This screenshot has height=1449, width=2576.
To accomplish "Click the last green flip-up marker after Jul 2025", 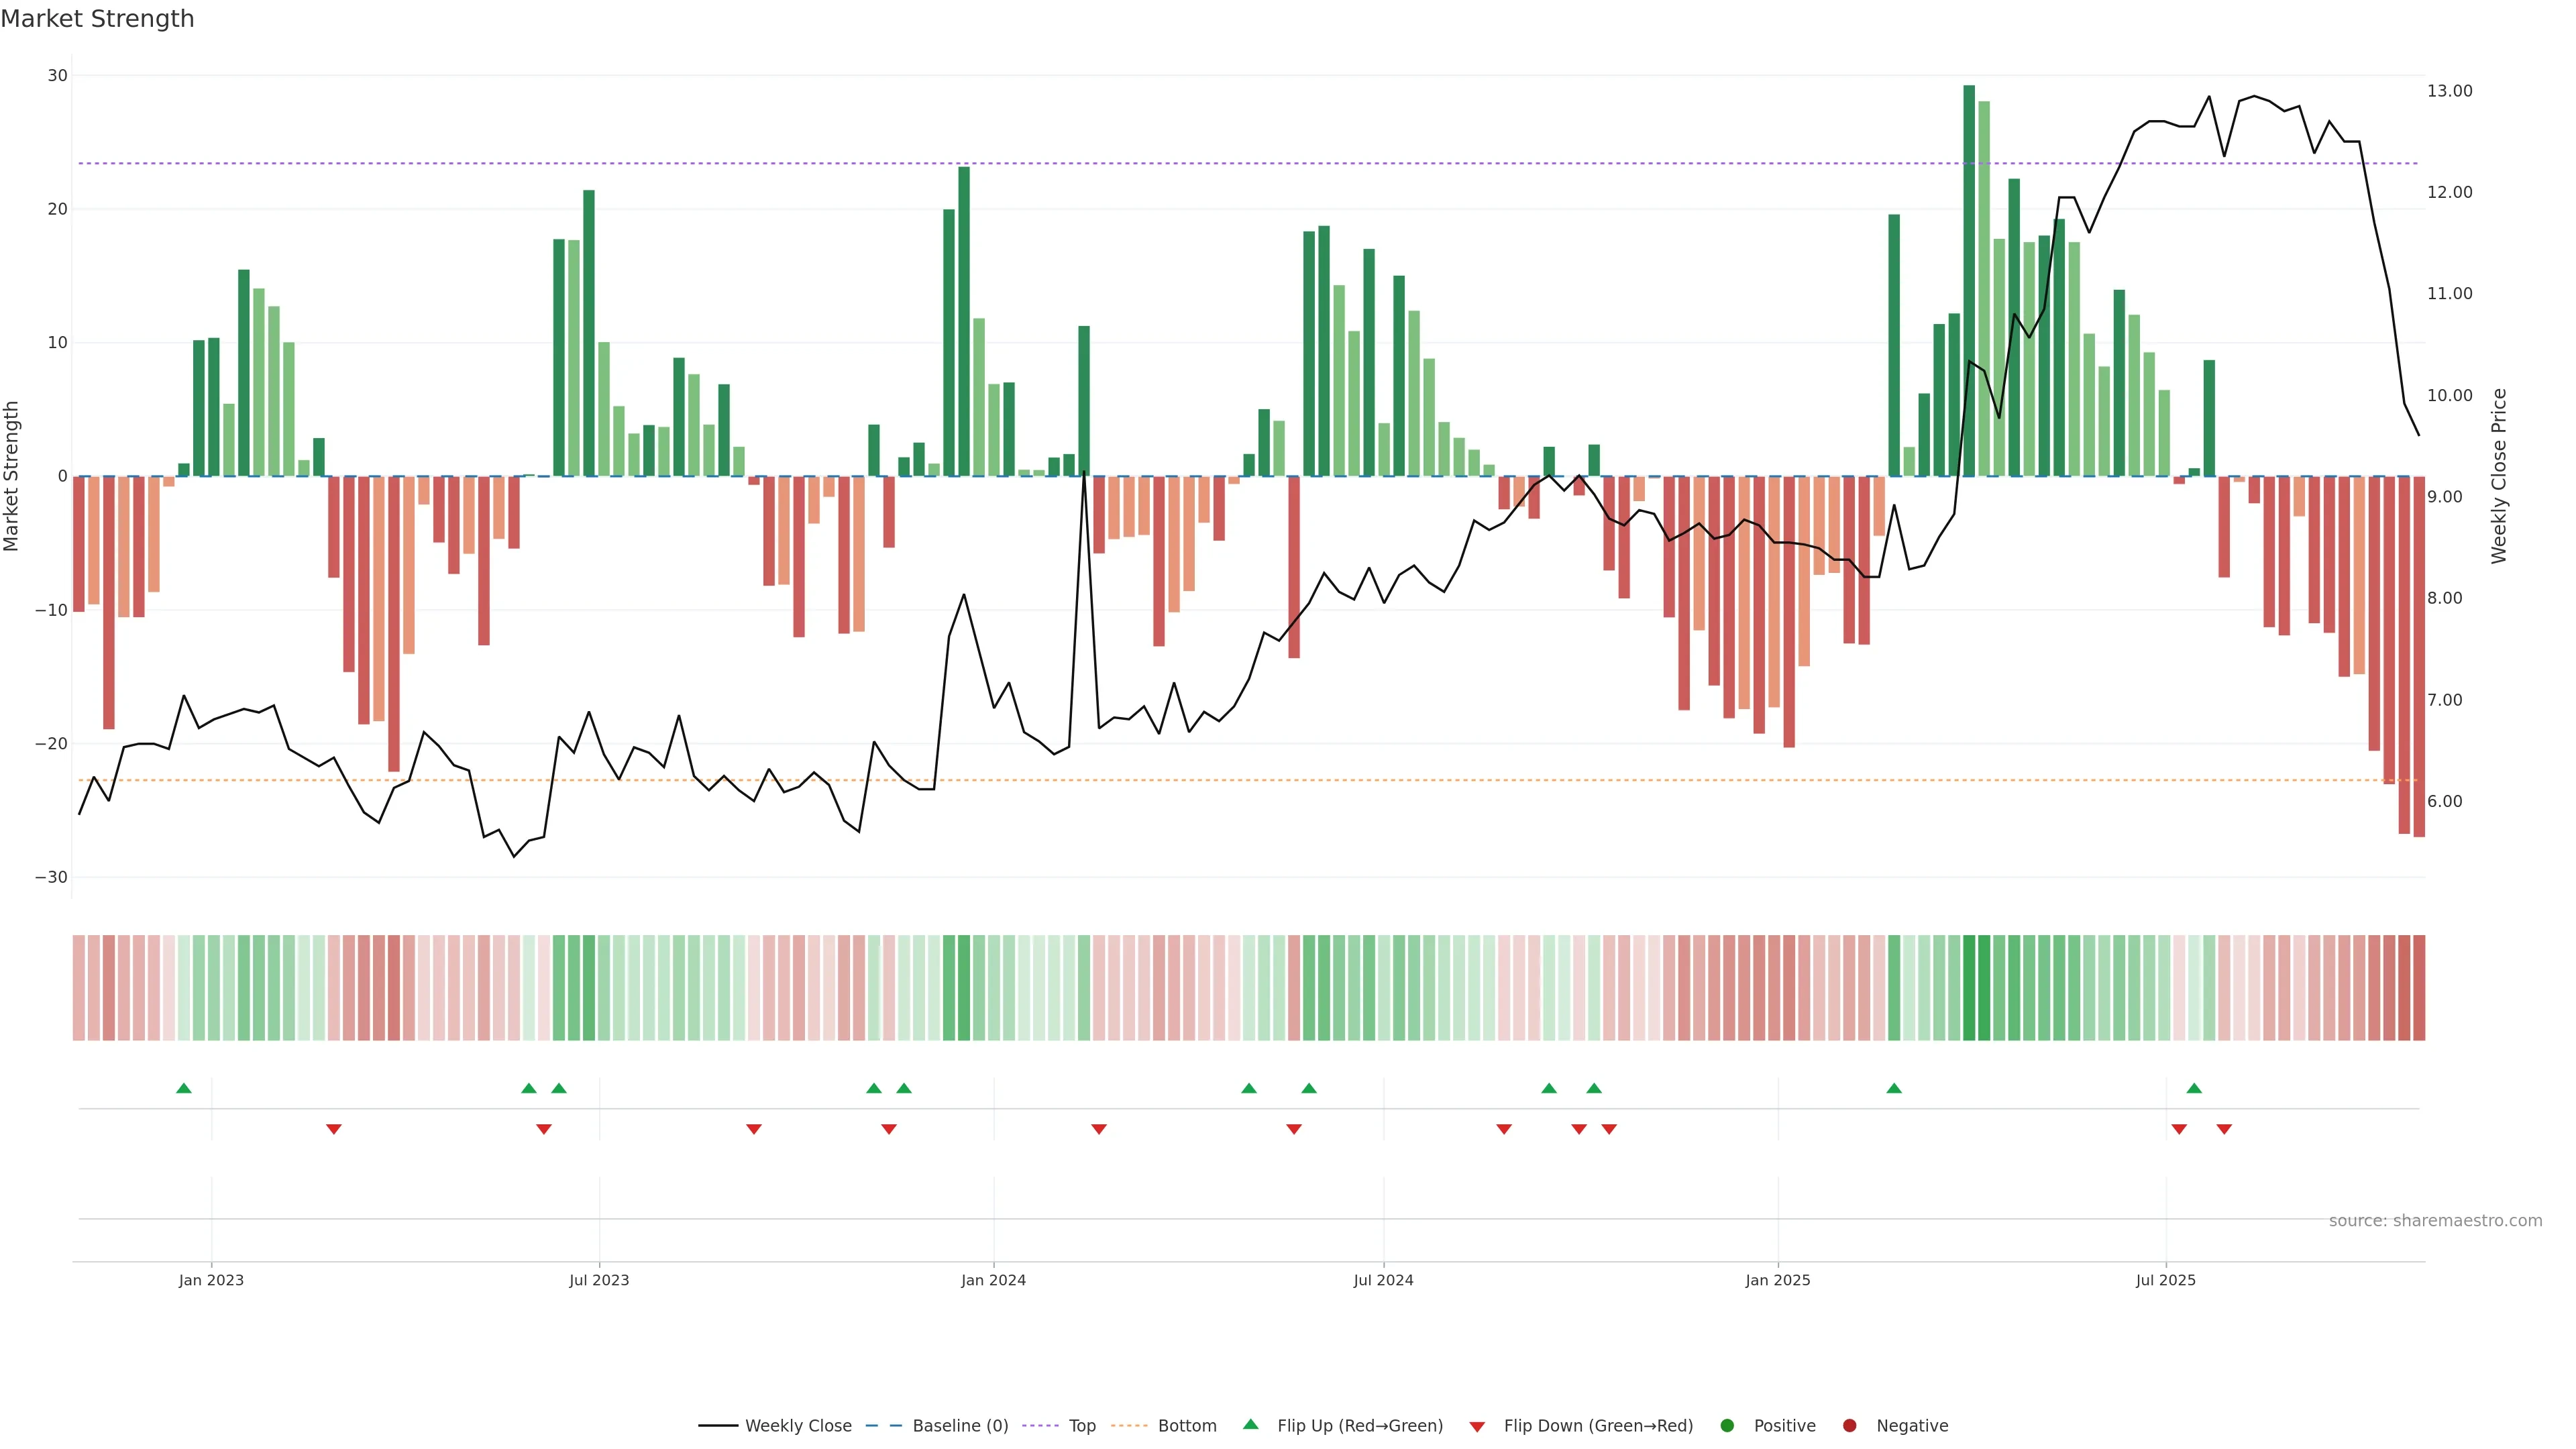I will (2194, 1088).
